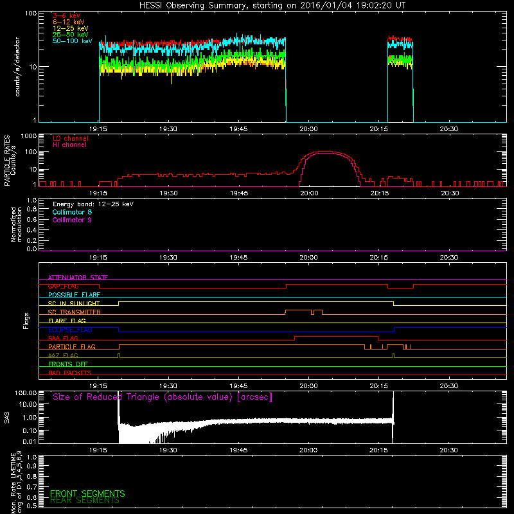Select the 50-100 keV legend label
Viewport: 514px width, 514px height.
(73, 41)
